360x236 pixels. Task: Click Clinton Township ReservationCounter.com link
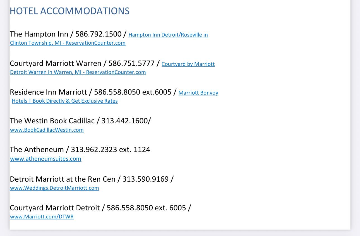[68, 43]
